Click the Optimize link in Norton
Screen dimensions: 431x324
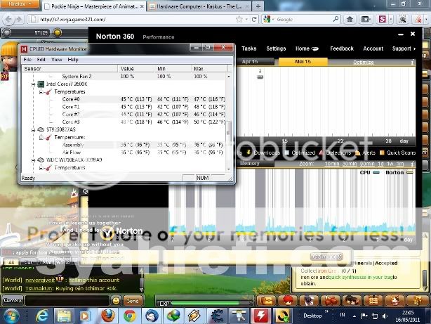coord(363,63)
